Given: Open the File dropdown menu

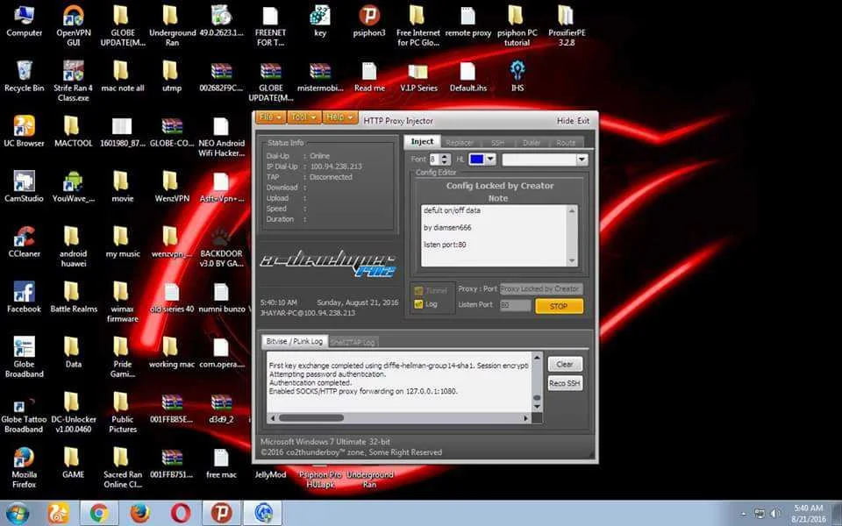Looking at the screenshot, I should point(271,117).
